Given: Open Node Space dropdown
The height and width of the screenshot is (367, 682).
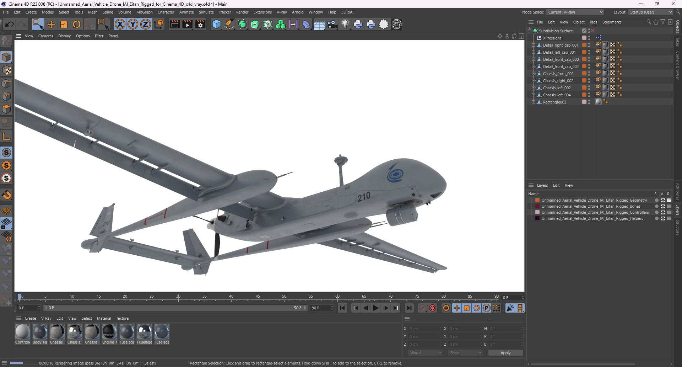Looking at the screenshot, I should point(575,12).
